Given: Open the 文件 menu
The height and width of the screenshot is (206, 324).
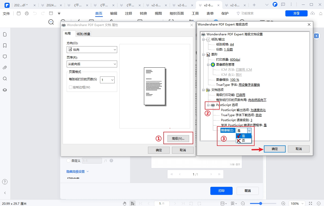Looking at the screenshot, I should pyautogui.click(x=6, y=13).
